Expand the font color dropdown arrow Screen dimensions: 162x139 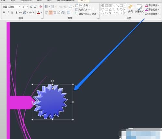[x=42, y=13]
